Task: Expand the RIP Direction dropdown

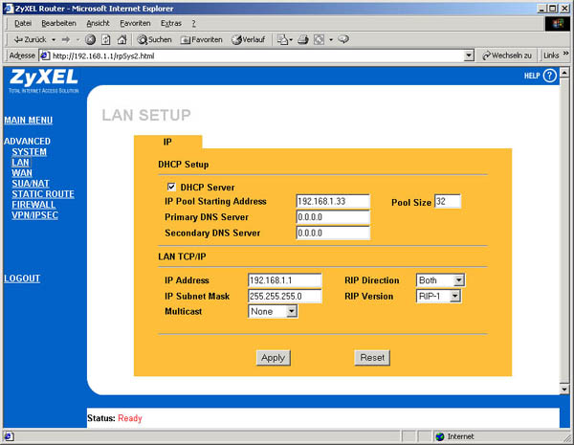Action: click(x=458, y=279)
